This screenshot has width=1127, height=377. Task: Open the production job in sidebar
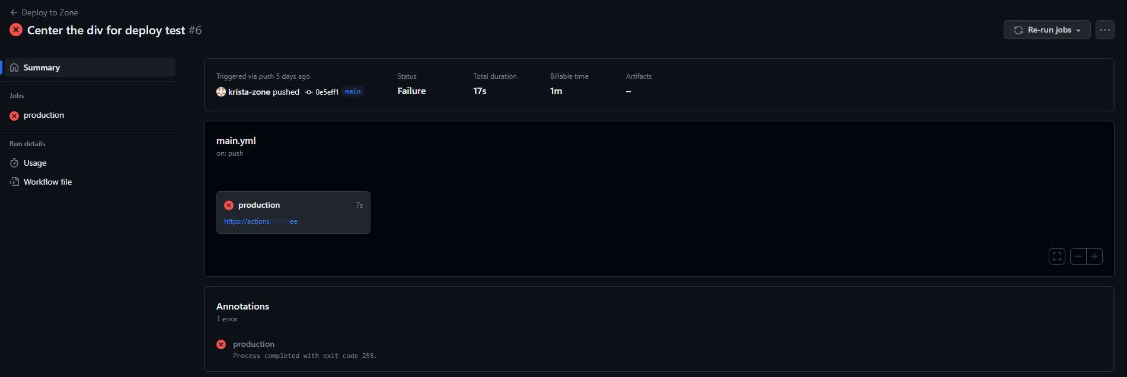[x=44, y=115]
